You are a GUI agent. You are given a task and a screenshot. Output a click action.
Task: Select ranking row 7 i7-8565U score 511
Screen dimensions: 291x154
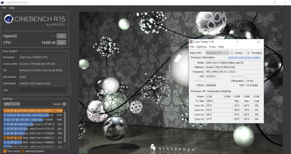pyautogui.click(x=33, y=138)
